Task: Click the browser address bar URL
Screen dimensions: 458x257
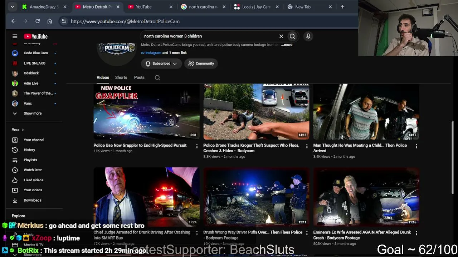Action: (x=125, y=21)
